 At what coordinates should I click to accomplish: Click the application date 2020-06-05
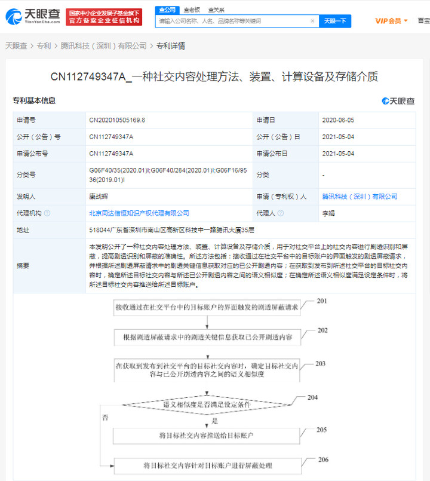tap(338, 120)
